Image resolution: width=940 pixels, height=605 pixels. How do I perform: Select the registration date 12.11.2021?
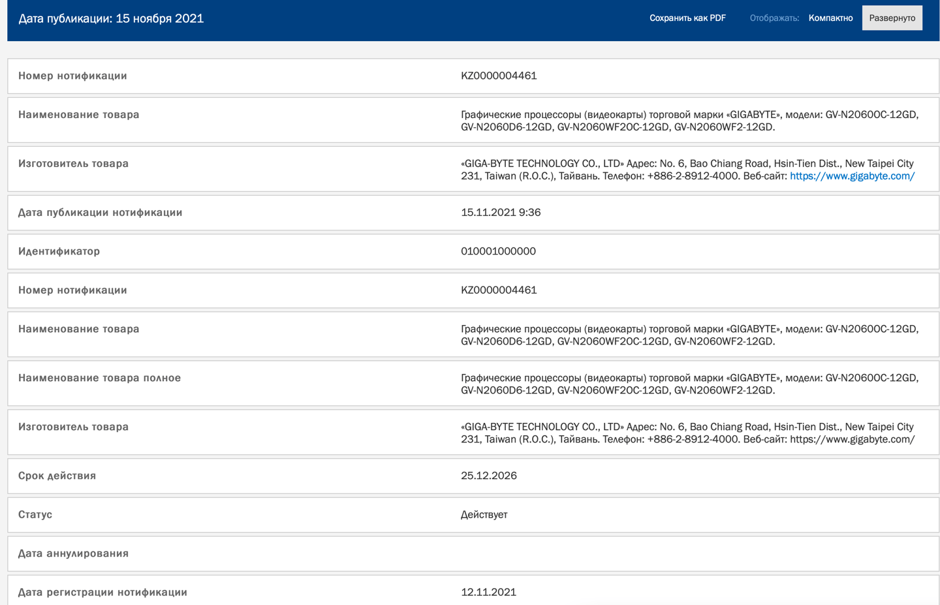[x=488, y=593]
